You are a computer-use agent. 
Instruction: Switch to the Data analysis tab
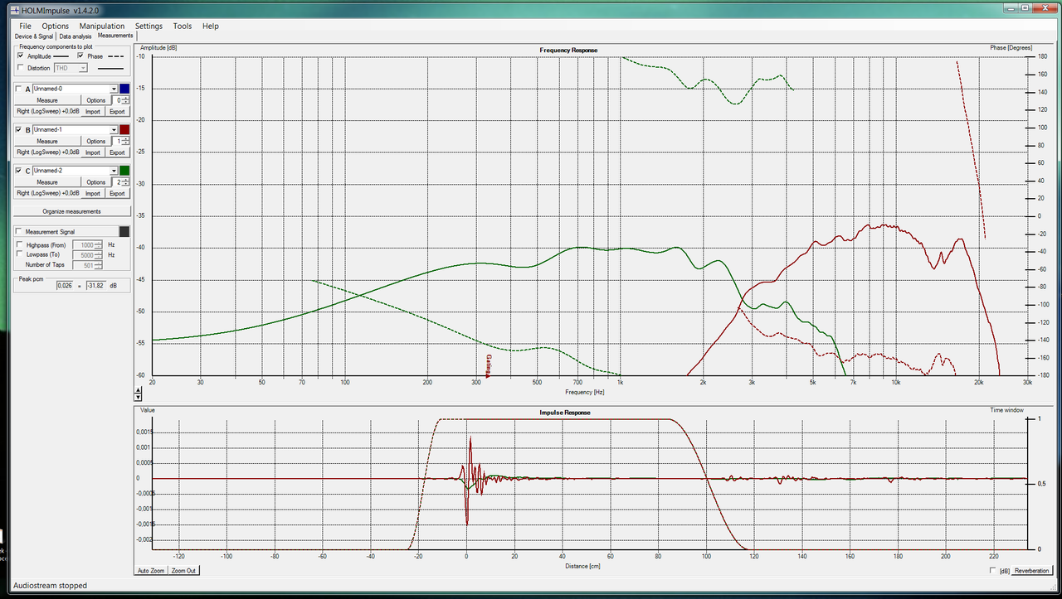tap(76, 36)
